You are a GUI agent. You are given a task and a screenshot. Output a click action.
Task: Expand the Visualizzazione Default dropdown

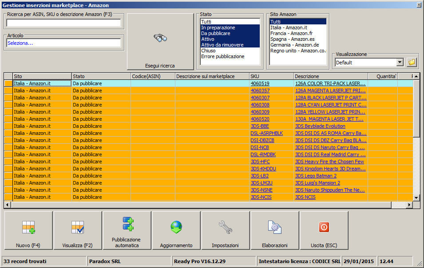pyautogui.click(x=400, y=63)
